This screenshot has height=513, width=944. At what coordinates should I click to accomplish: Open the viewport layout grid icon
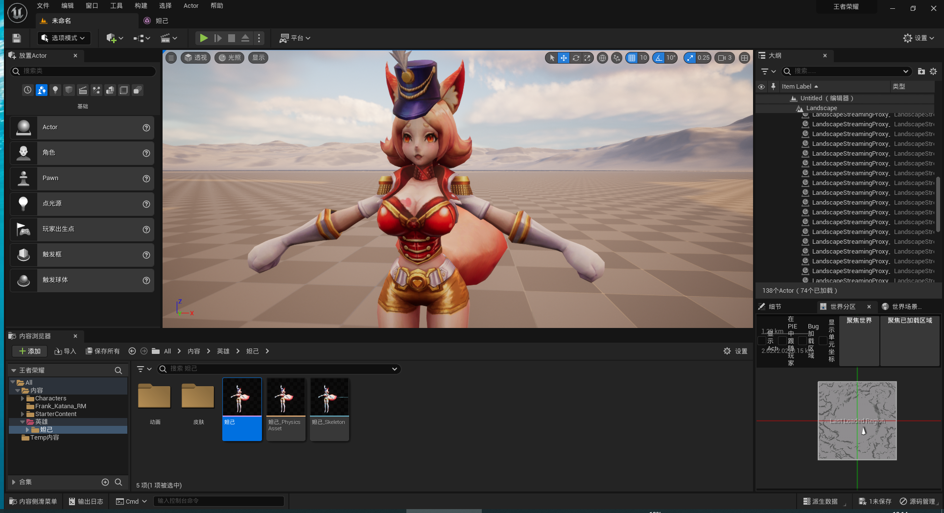pyautogui.click(x=744, y=58)
